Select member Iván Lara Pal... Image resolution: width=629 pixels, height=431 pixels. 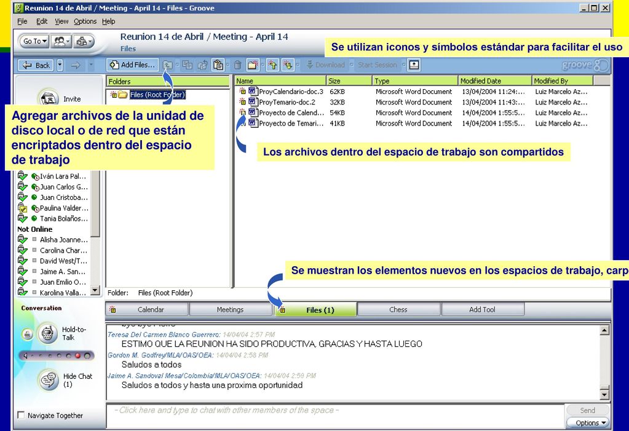(x=63, y=176)
